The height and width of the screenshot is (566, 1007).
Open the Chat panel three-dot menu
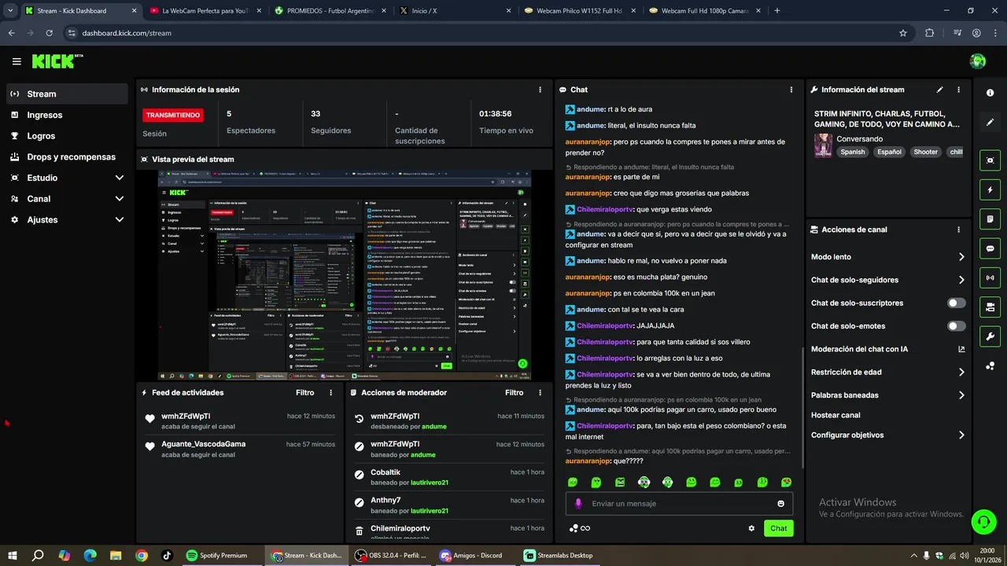tap(791, 90)
